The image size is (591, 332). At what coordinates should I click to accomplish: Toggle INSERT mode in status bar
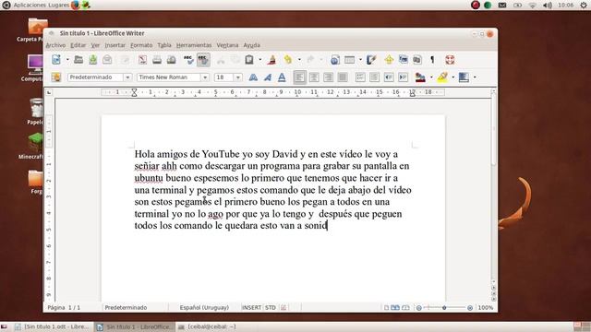(x=251, y=307)
